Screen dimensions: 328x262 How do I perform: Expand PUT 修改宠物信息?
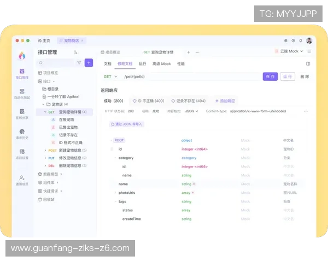(45, 158)
